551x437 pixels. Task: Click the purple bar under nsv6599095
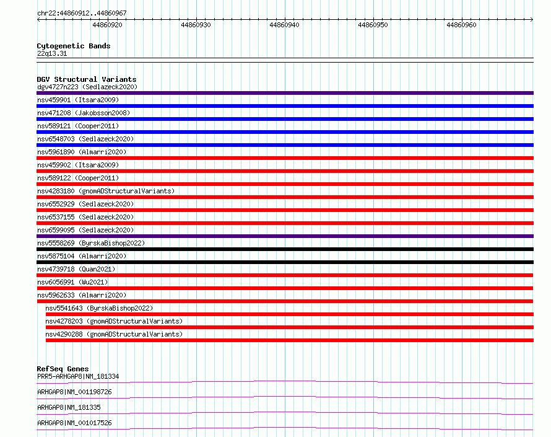pos(285,236)
